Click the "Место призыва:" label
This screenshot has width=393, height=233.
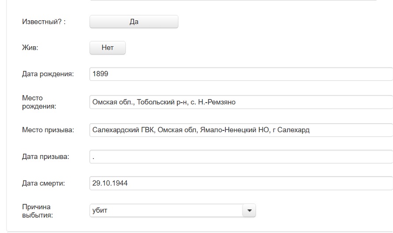coord(48,130)
